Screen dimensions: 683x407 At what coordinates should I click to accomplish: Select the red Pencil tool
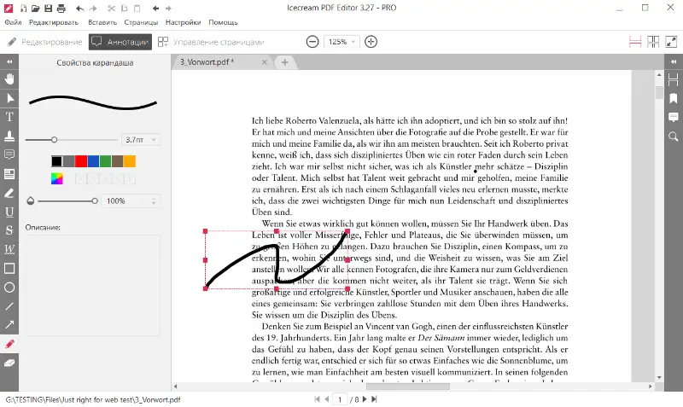pyautogui.click(x=9, y=344)
